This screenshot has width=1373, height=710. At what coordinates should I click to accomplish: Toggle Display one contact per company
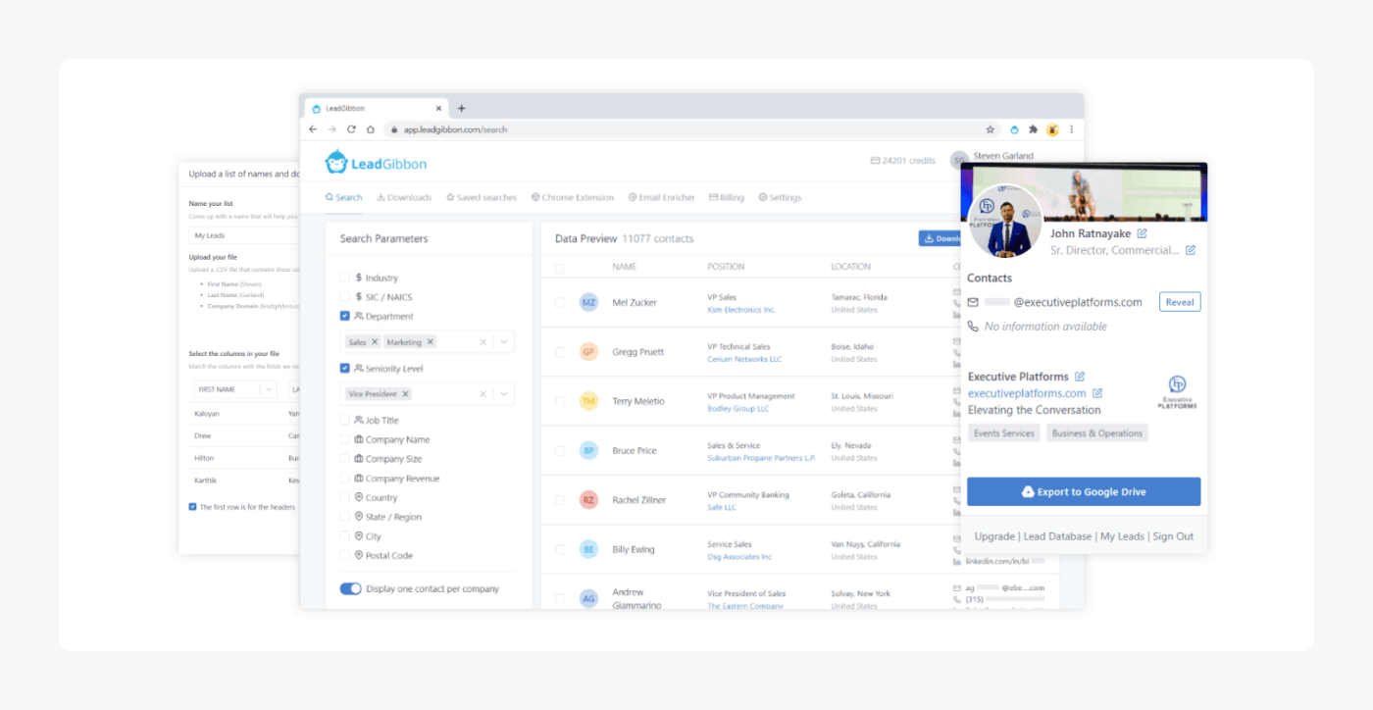click(x=350, y=588)
